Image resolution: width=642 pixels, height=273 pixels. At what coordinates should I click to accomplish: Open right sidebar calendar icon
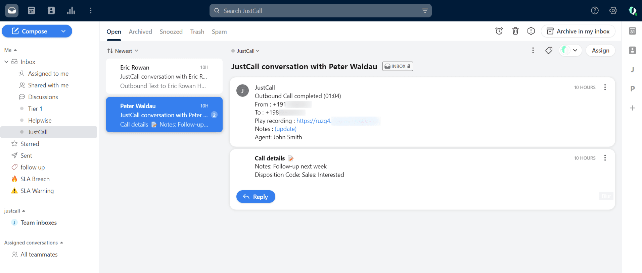[x=632, y=31]
